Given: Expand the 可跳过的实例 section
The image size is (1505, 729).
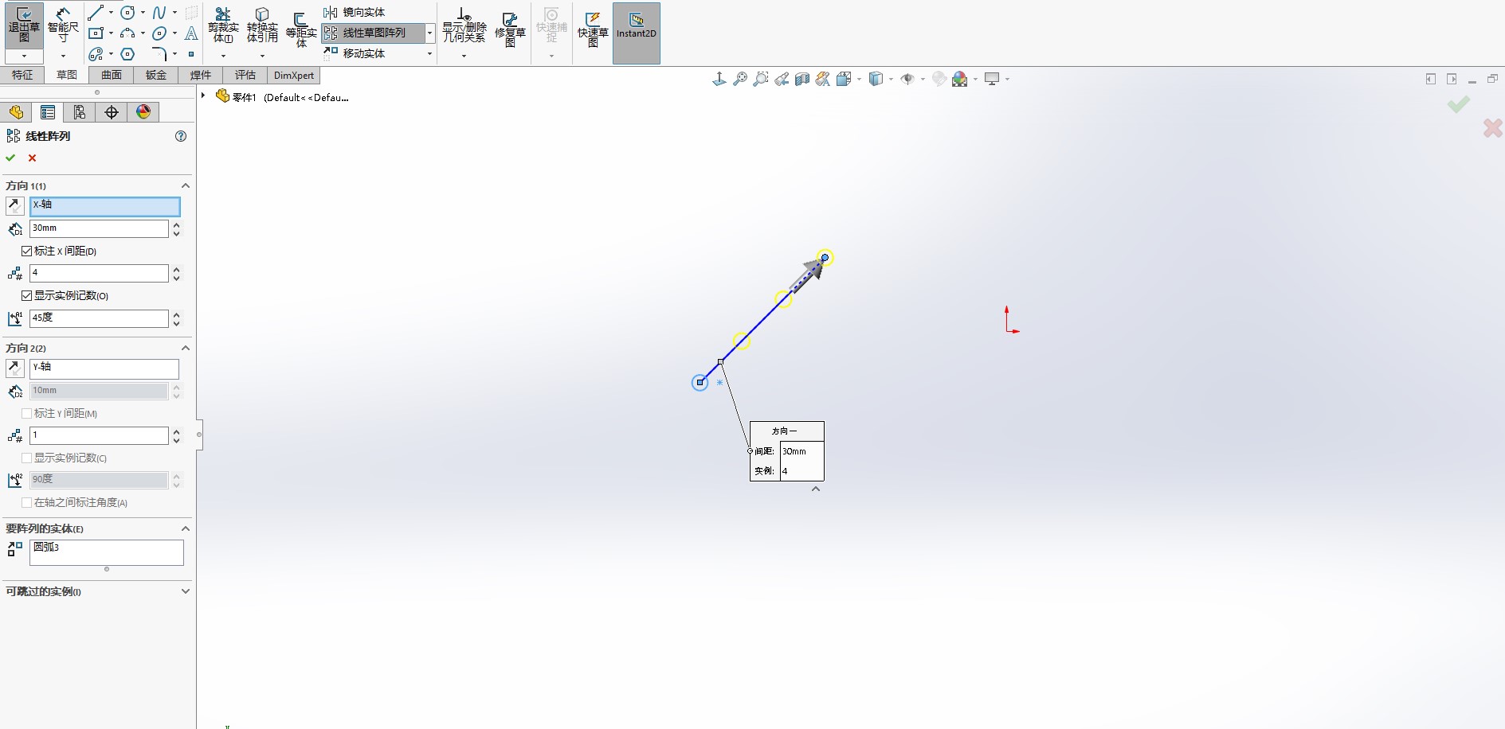Looking at the screenshot, I should point(186,591).
